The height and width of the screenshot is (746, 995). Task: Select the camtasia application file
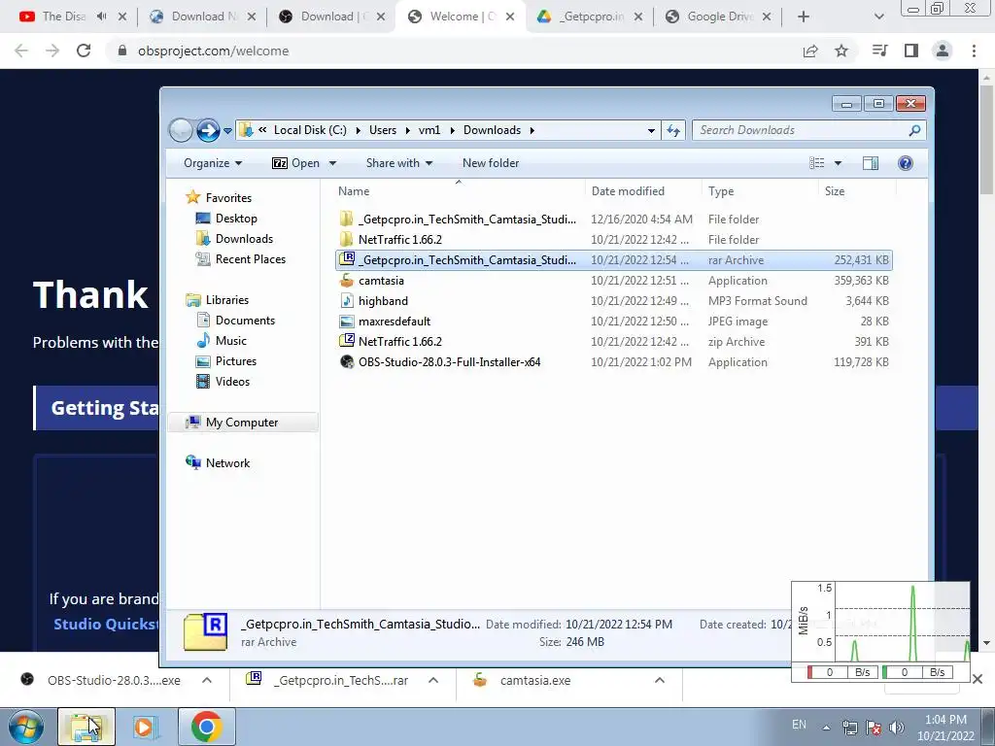614,281
